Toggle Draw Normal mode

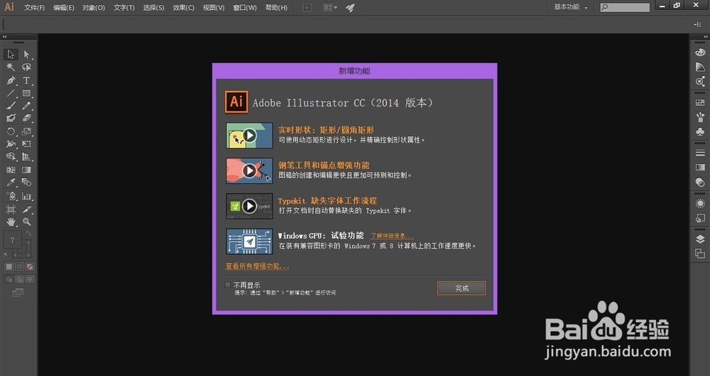(x=9, y=280)
